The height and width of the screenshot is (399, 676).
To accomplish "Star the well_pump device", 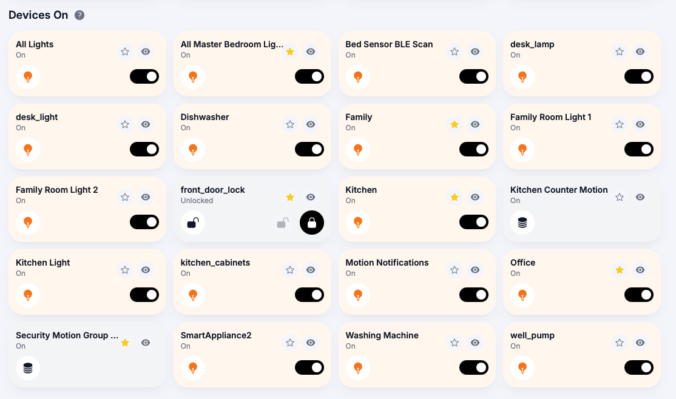I will click(x=620, y=343).
